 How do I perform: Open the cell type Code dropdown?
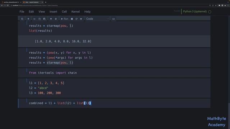(x=97, y=19)
